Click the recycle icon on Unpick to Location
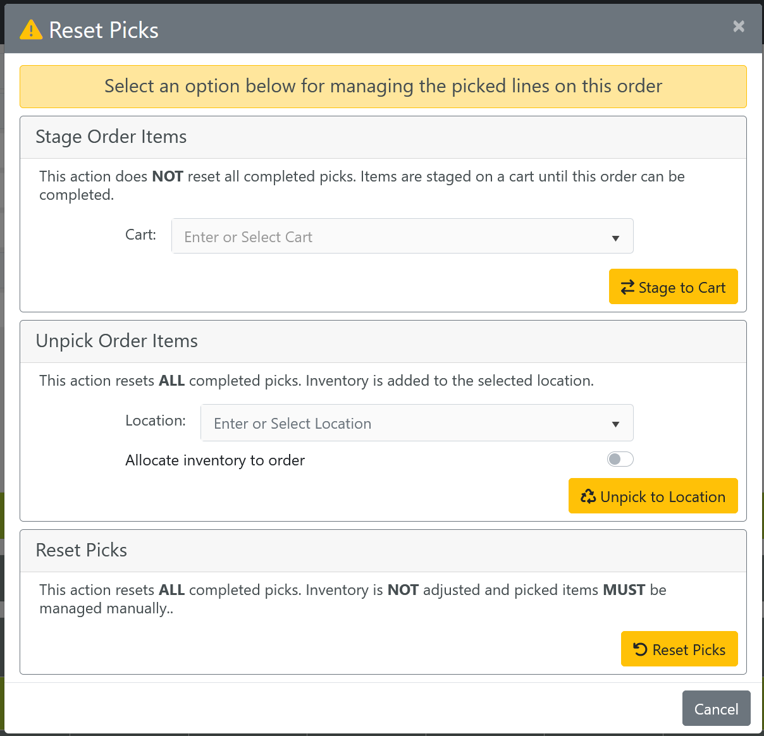The width and height of the screenshot is (764, 736). pos(588,497)
